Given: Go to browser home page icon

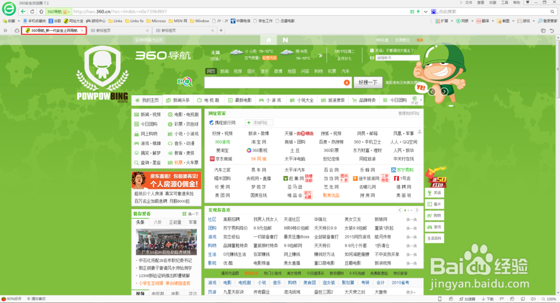Looking at the screenshot, I should (41, 11).
